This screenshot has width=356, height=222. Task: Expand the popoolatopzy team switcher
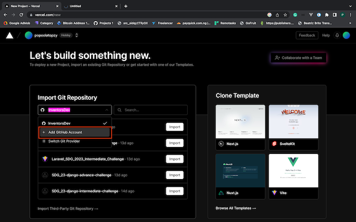pyautogui.click(x=77, y=35)
